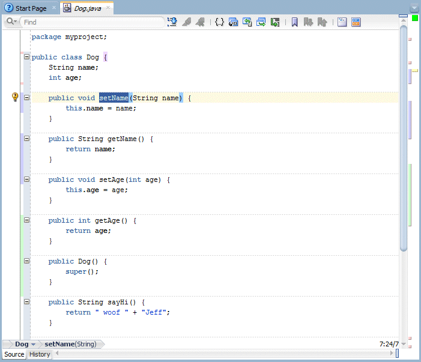Click the document view toolbar icon
Viewport: 421px width, 362px height.
pyautogui.click(x=342, y=22)
